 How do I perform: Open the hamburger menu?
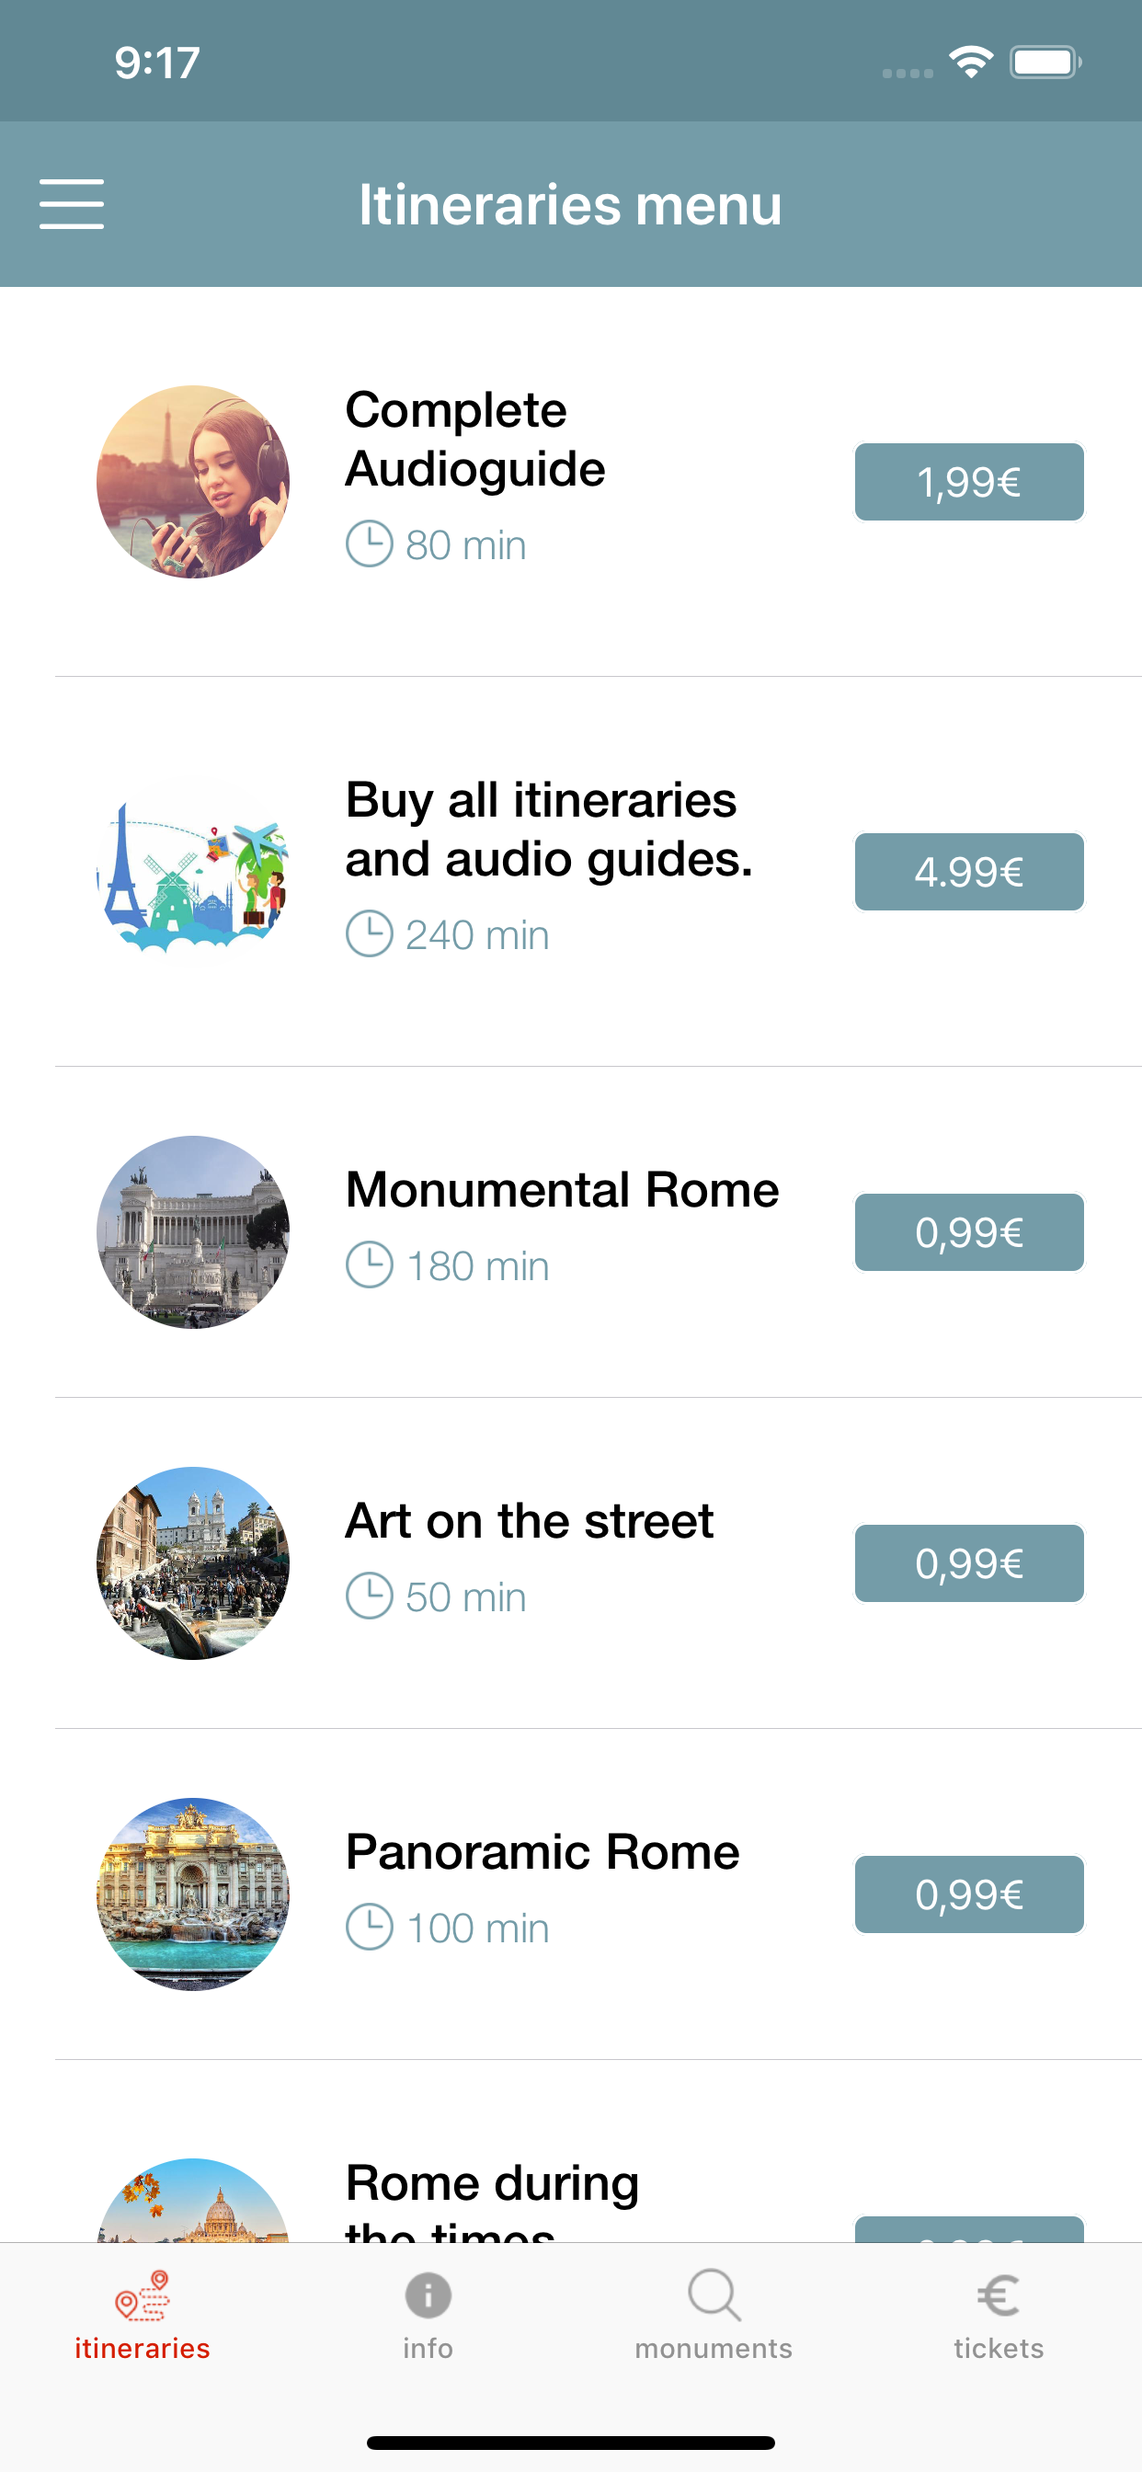tap(72, 203)
